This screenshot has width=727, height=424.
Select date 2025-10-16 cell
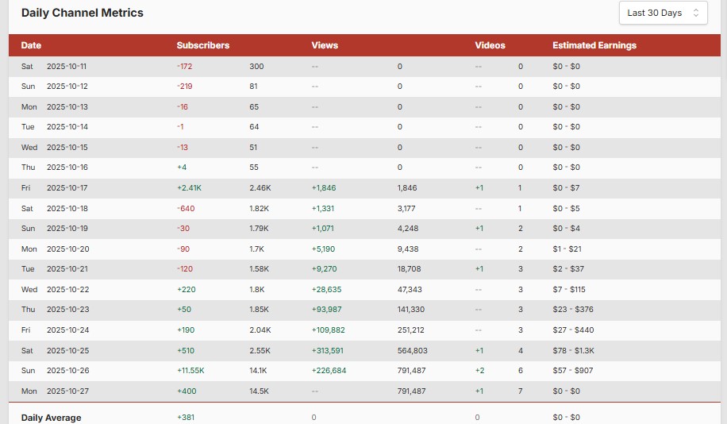pyautogui.click(x=67, y=167)
